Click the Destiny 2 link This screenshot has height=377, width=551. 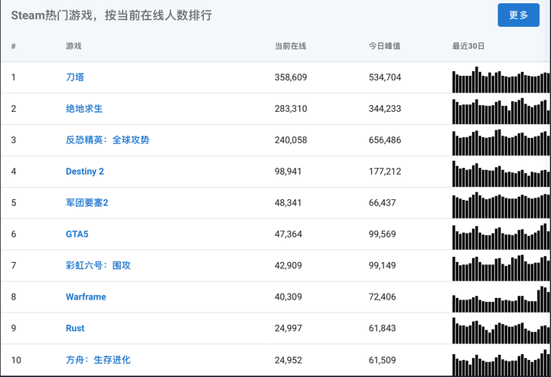(85, 172)
